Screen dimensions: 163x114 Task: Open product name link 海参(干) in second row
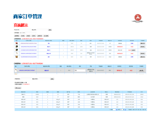[49, 47]
